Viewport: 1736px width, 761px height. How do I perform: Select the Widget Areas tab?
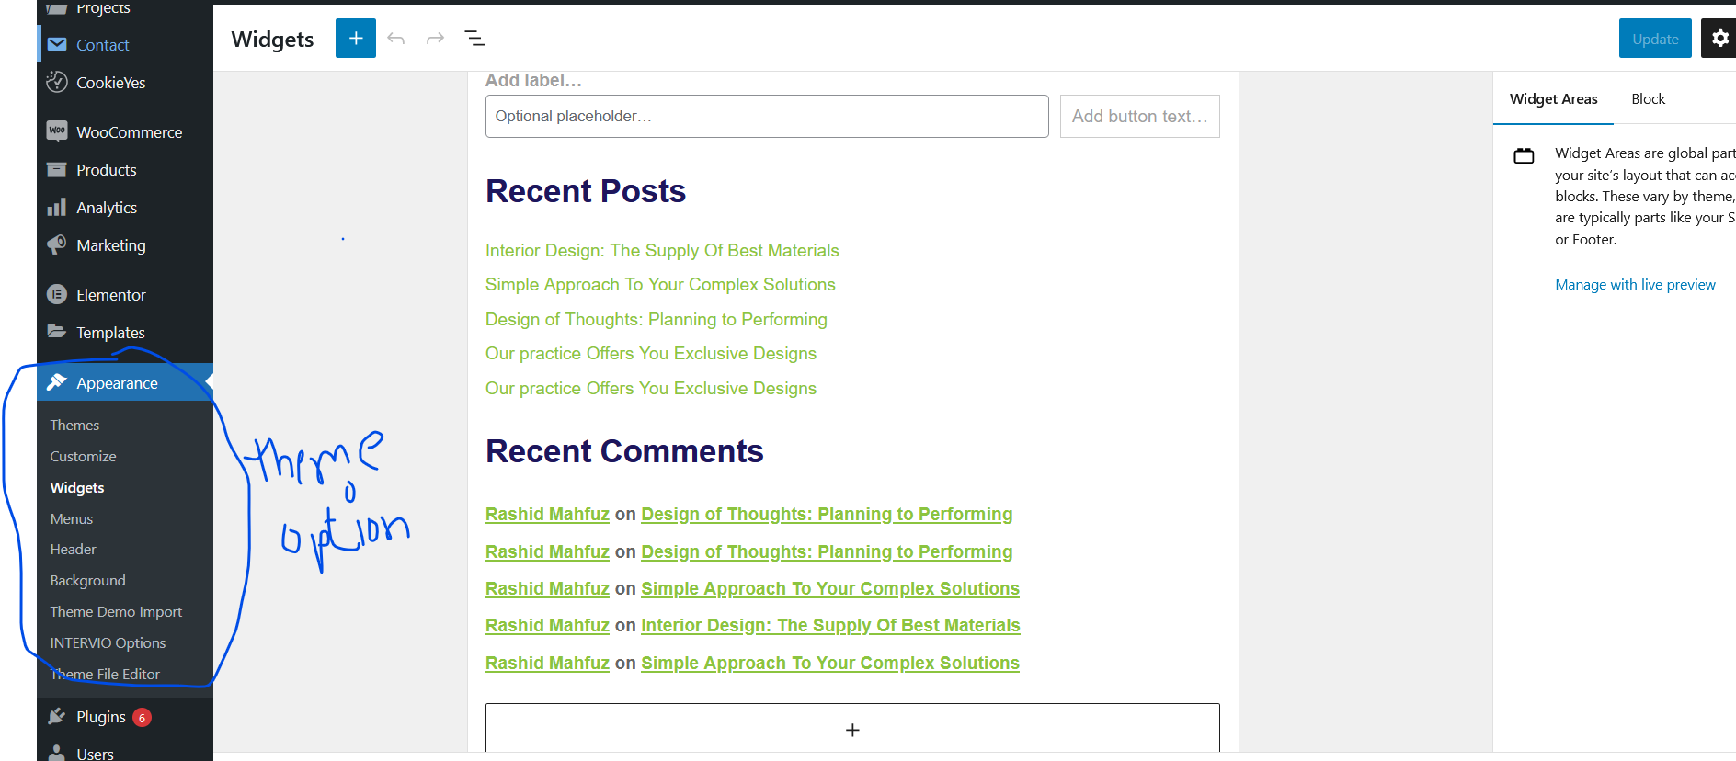click(1553, 98)
